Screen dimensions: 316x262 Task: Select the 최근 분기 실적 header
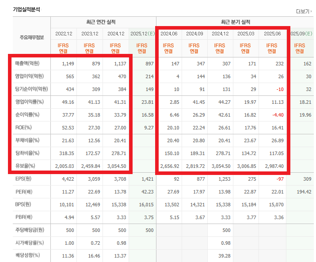[236, 22]
